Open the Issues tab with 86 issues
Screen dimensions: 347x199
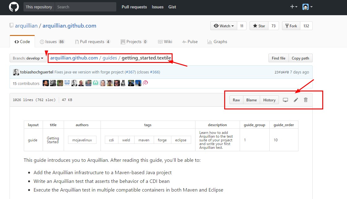(x=52, y=42)
